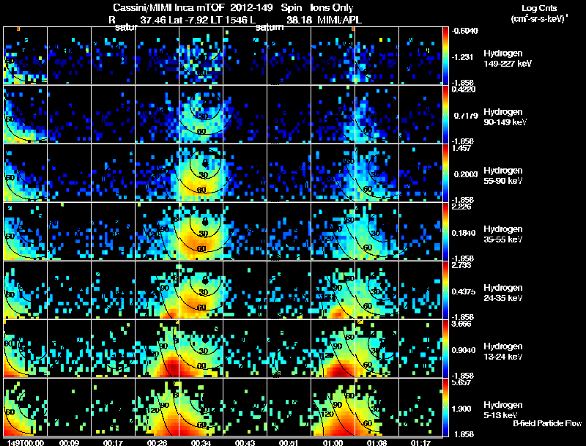Open the 24-35 keV image panel at 01:17

pyautogui.click(x=420, y=290)
